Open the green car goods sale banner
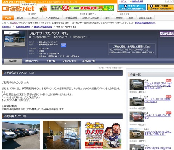 (82, 8)
